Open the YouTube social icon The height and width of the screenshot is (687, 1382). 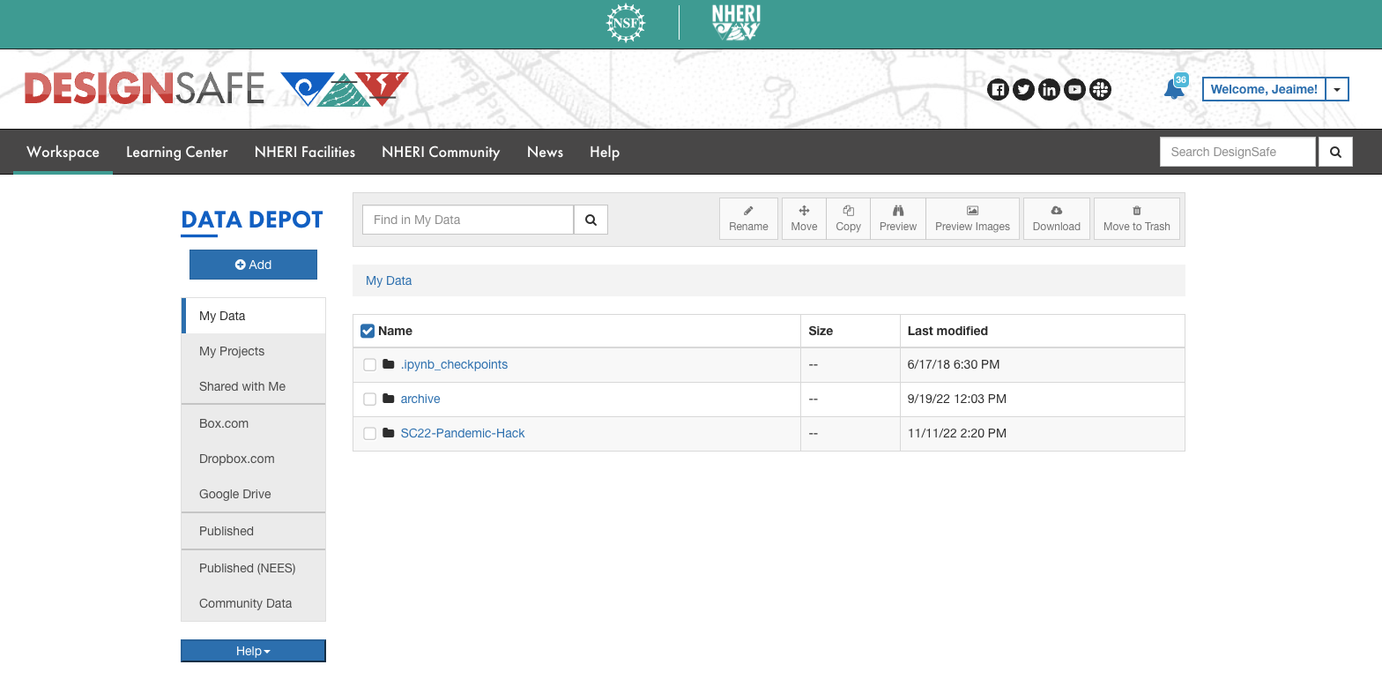[x=1074, y=89]
